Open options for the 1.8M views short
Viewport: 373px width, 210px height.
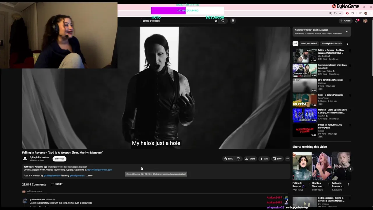pos(348,184)
